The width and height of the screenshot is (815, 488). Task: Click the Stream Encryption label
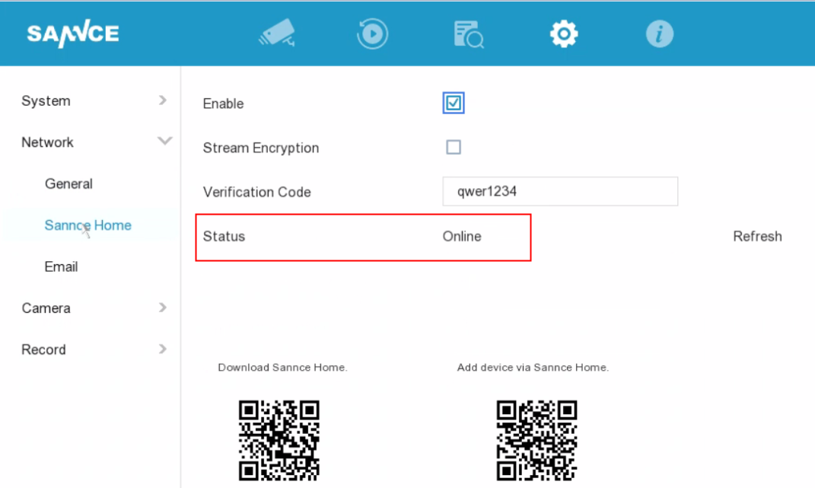tap(261, 148)
